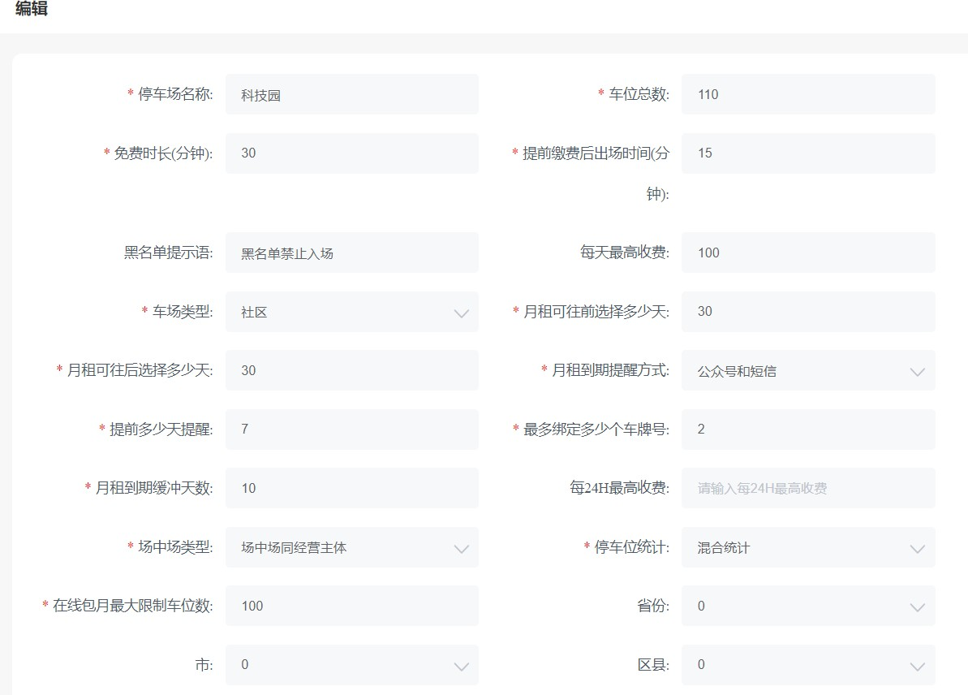Image resolution: width=968 pixels, height=695 pixels.
Task: Open the 市 dropdown
Action: tap(351, 665)
